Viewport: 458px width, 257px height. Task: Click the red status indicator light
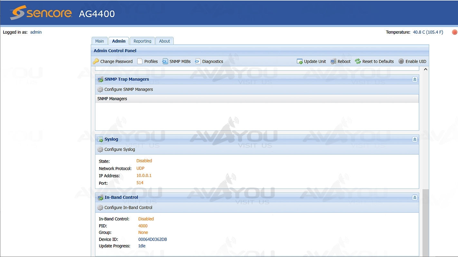click(454, 32)
